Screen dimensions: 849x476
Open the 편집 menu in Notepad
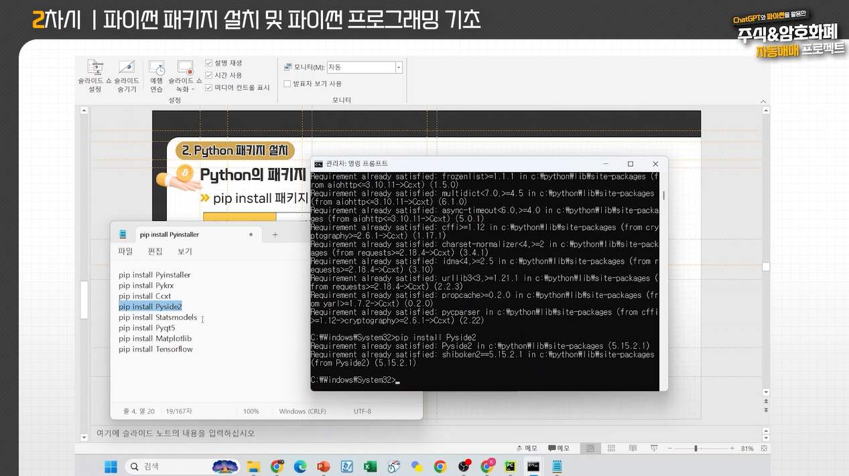pos(155,252)
